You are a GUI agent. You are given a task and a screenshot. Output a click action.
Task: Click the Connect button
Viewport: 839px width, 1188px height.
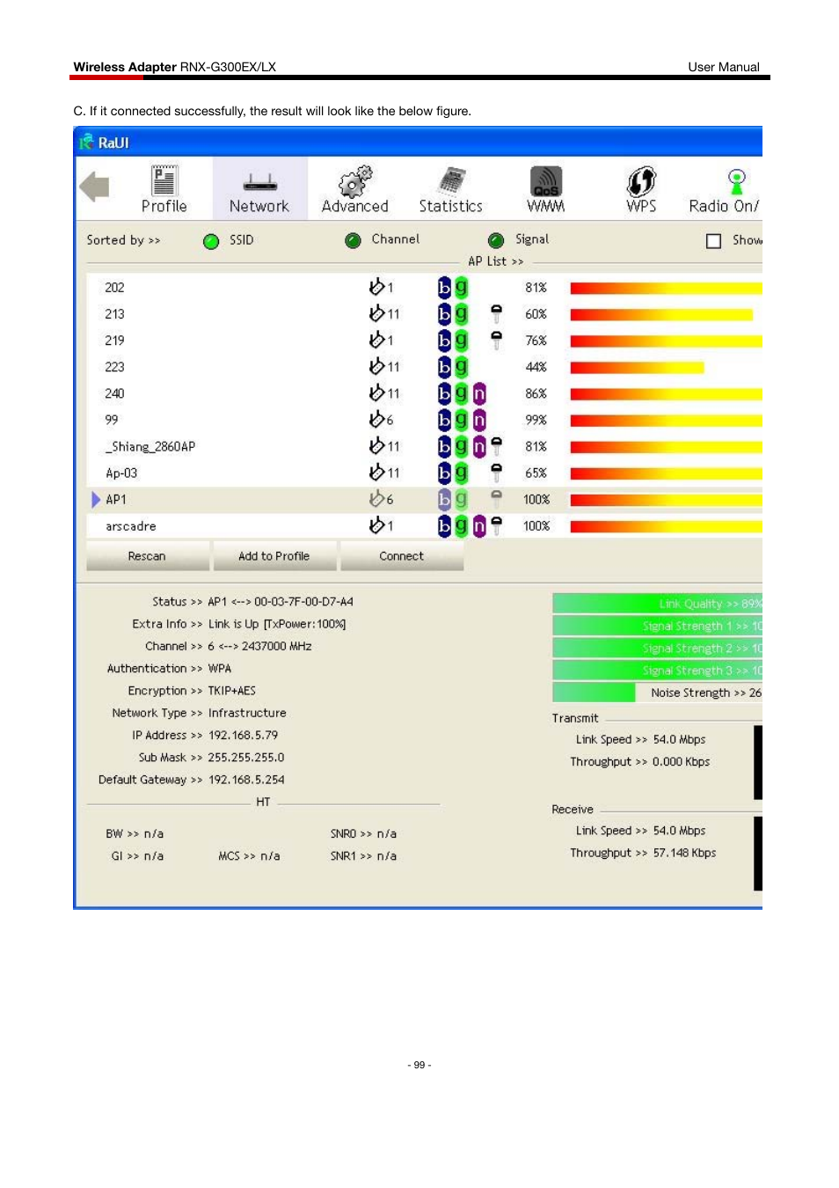(x=402, y=556)
